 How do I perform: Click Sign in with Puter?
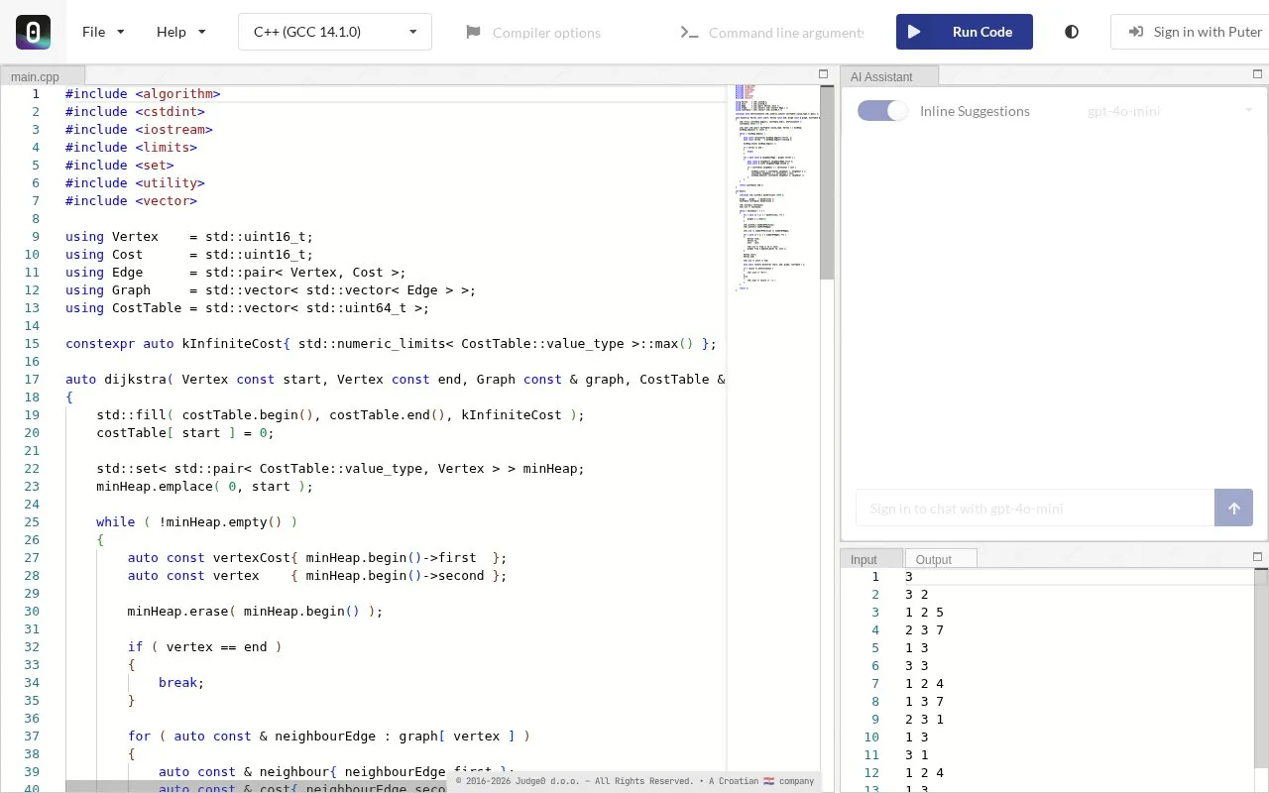click(x=1190, y=32)
